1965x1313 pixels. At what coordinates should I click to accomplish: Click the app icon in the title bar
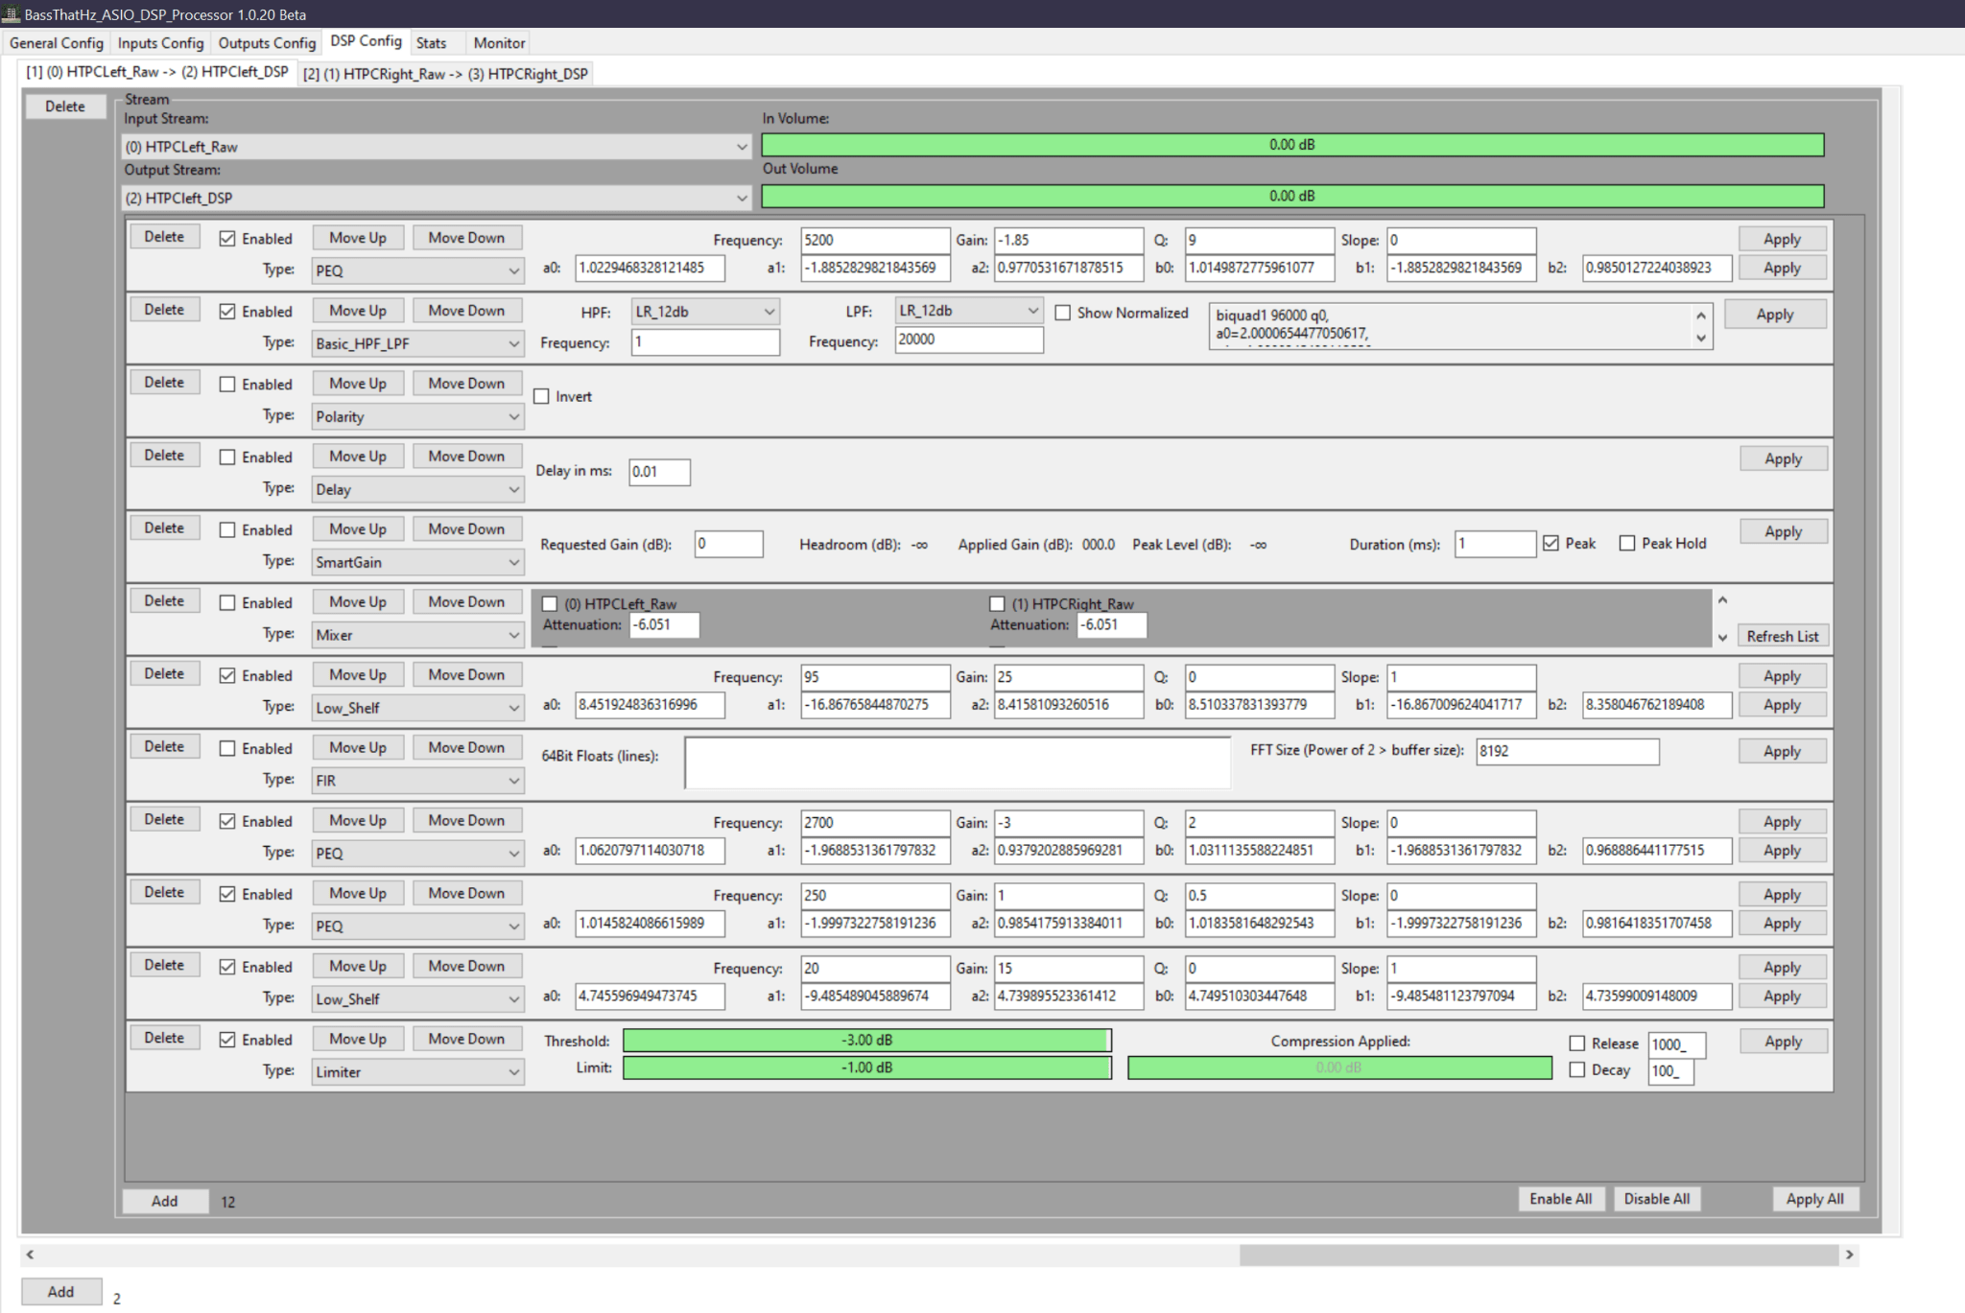click(x=11, y=14)
